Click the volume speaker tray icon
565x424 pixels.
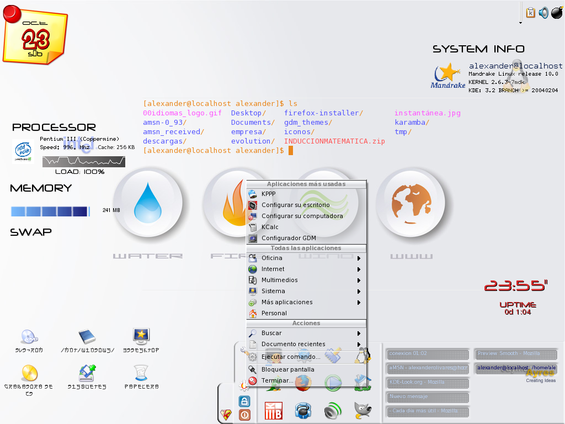point(543,13)
